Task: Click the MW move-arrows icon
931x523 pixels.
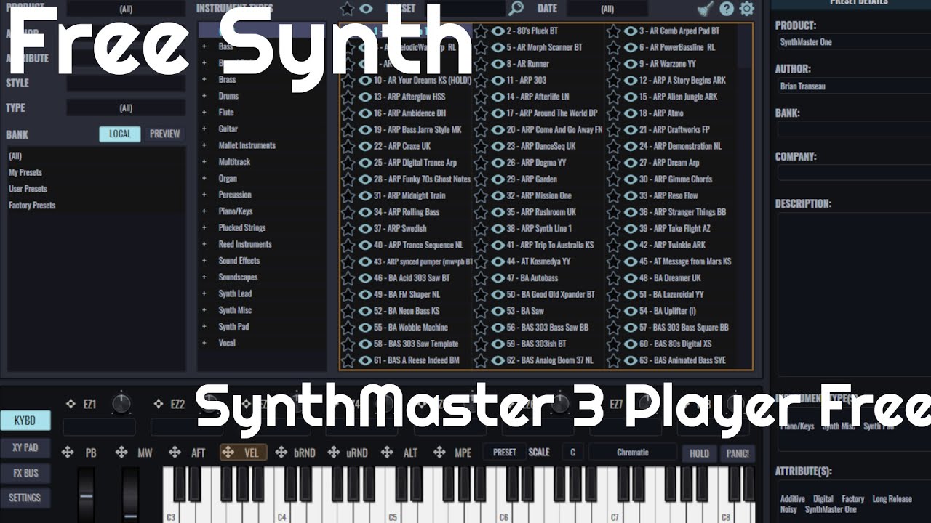Action: point(121,453)
